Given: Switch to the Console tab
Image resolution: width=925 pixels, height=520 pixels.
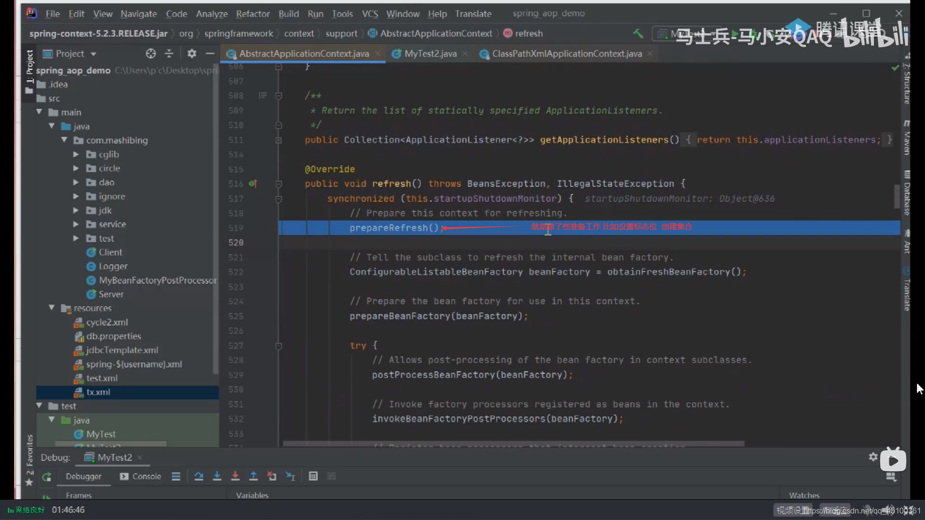Looking at the screenshot, I should click(x=147, y=476).
